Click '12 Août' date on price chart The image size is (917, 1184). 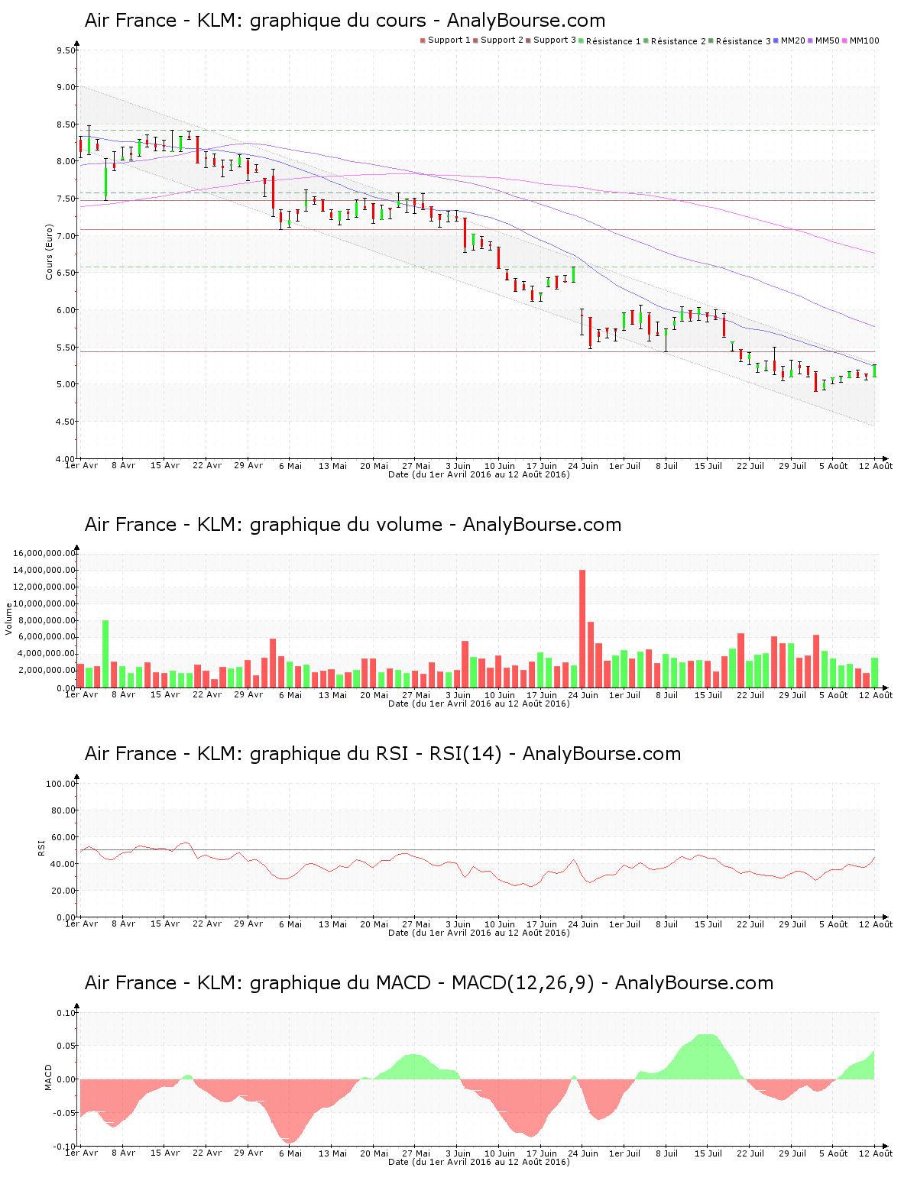coord(876,466)
